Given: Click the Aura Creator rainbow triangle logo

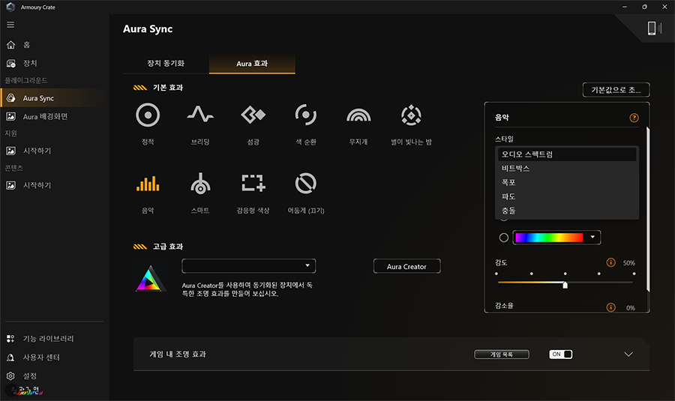Looking at the screenshot, I should point(149,279).
